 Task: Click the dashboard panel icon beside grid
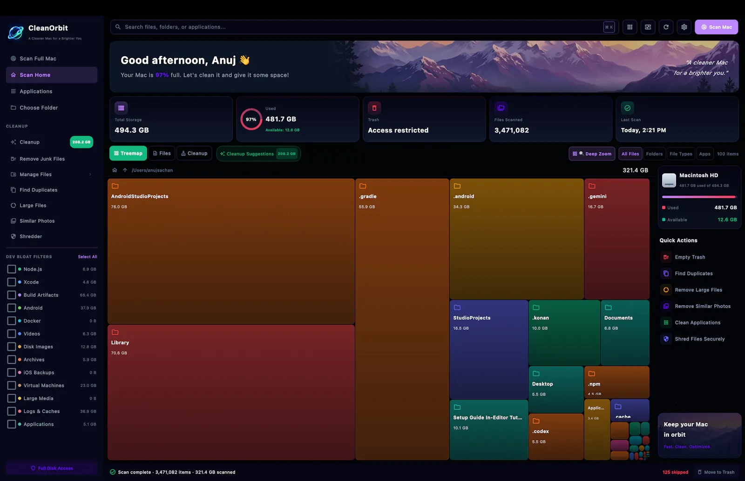(648, 27)
